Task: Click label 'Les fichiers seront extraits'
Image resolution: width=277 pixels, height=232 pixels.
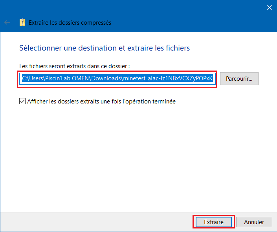Action: pos(74,66)
